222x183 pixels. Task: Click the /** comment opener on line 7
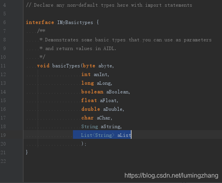click(41, 31)
